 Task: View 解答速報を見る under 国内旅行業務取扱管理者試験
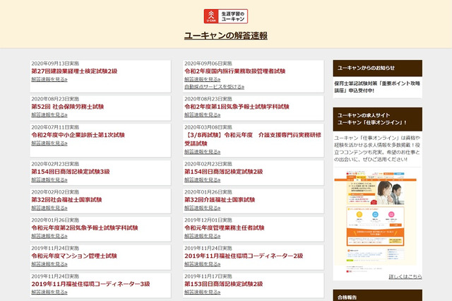coord(203,79)
